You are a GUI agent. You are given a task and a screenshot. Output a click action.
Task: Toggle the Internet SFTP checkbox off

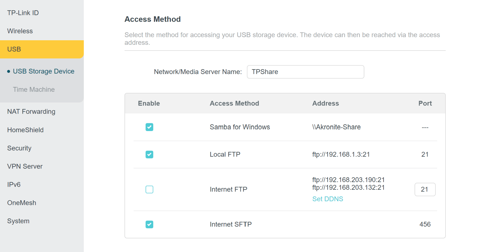click(149, 224)
